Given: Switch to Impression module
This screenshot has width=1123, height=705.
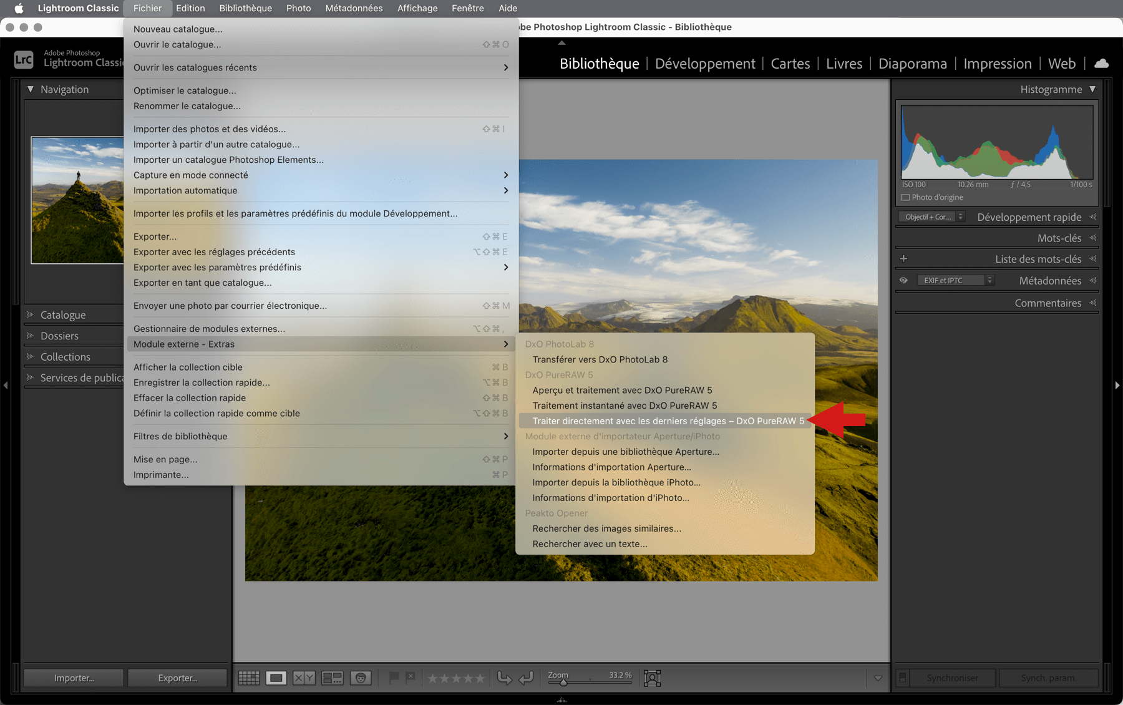Looking at the screenshot, I should click(x=997, y=64).
